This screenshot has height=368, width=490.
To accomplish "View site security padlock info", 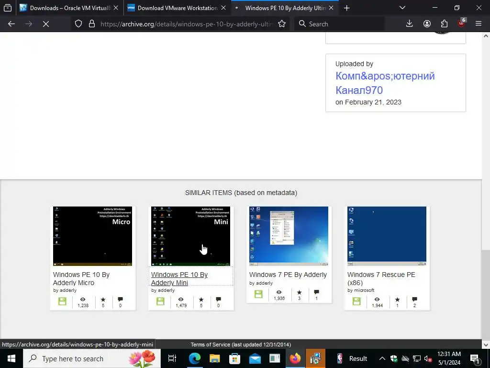I will click(x=91, y=24).
